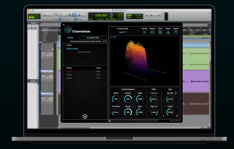Unload the current profile with the X icon
This screenshot has width=234, height=149.
144,32
